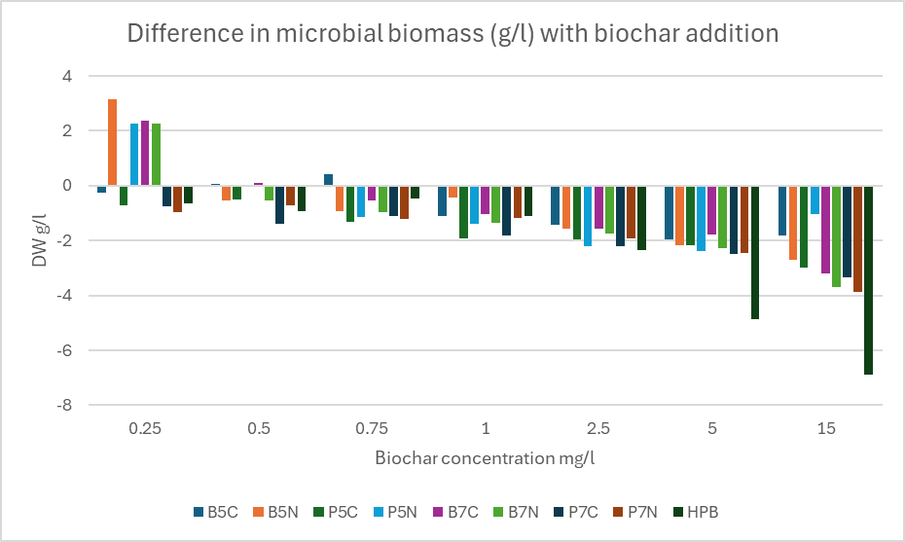905x542 pixels.
Task: Click the P7C legend entry label
Action: click(583, 512)
